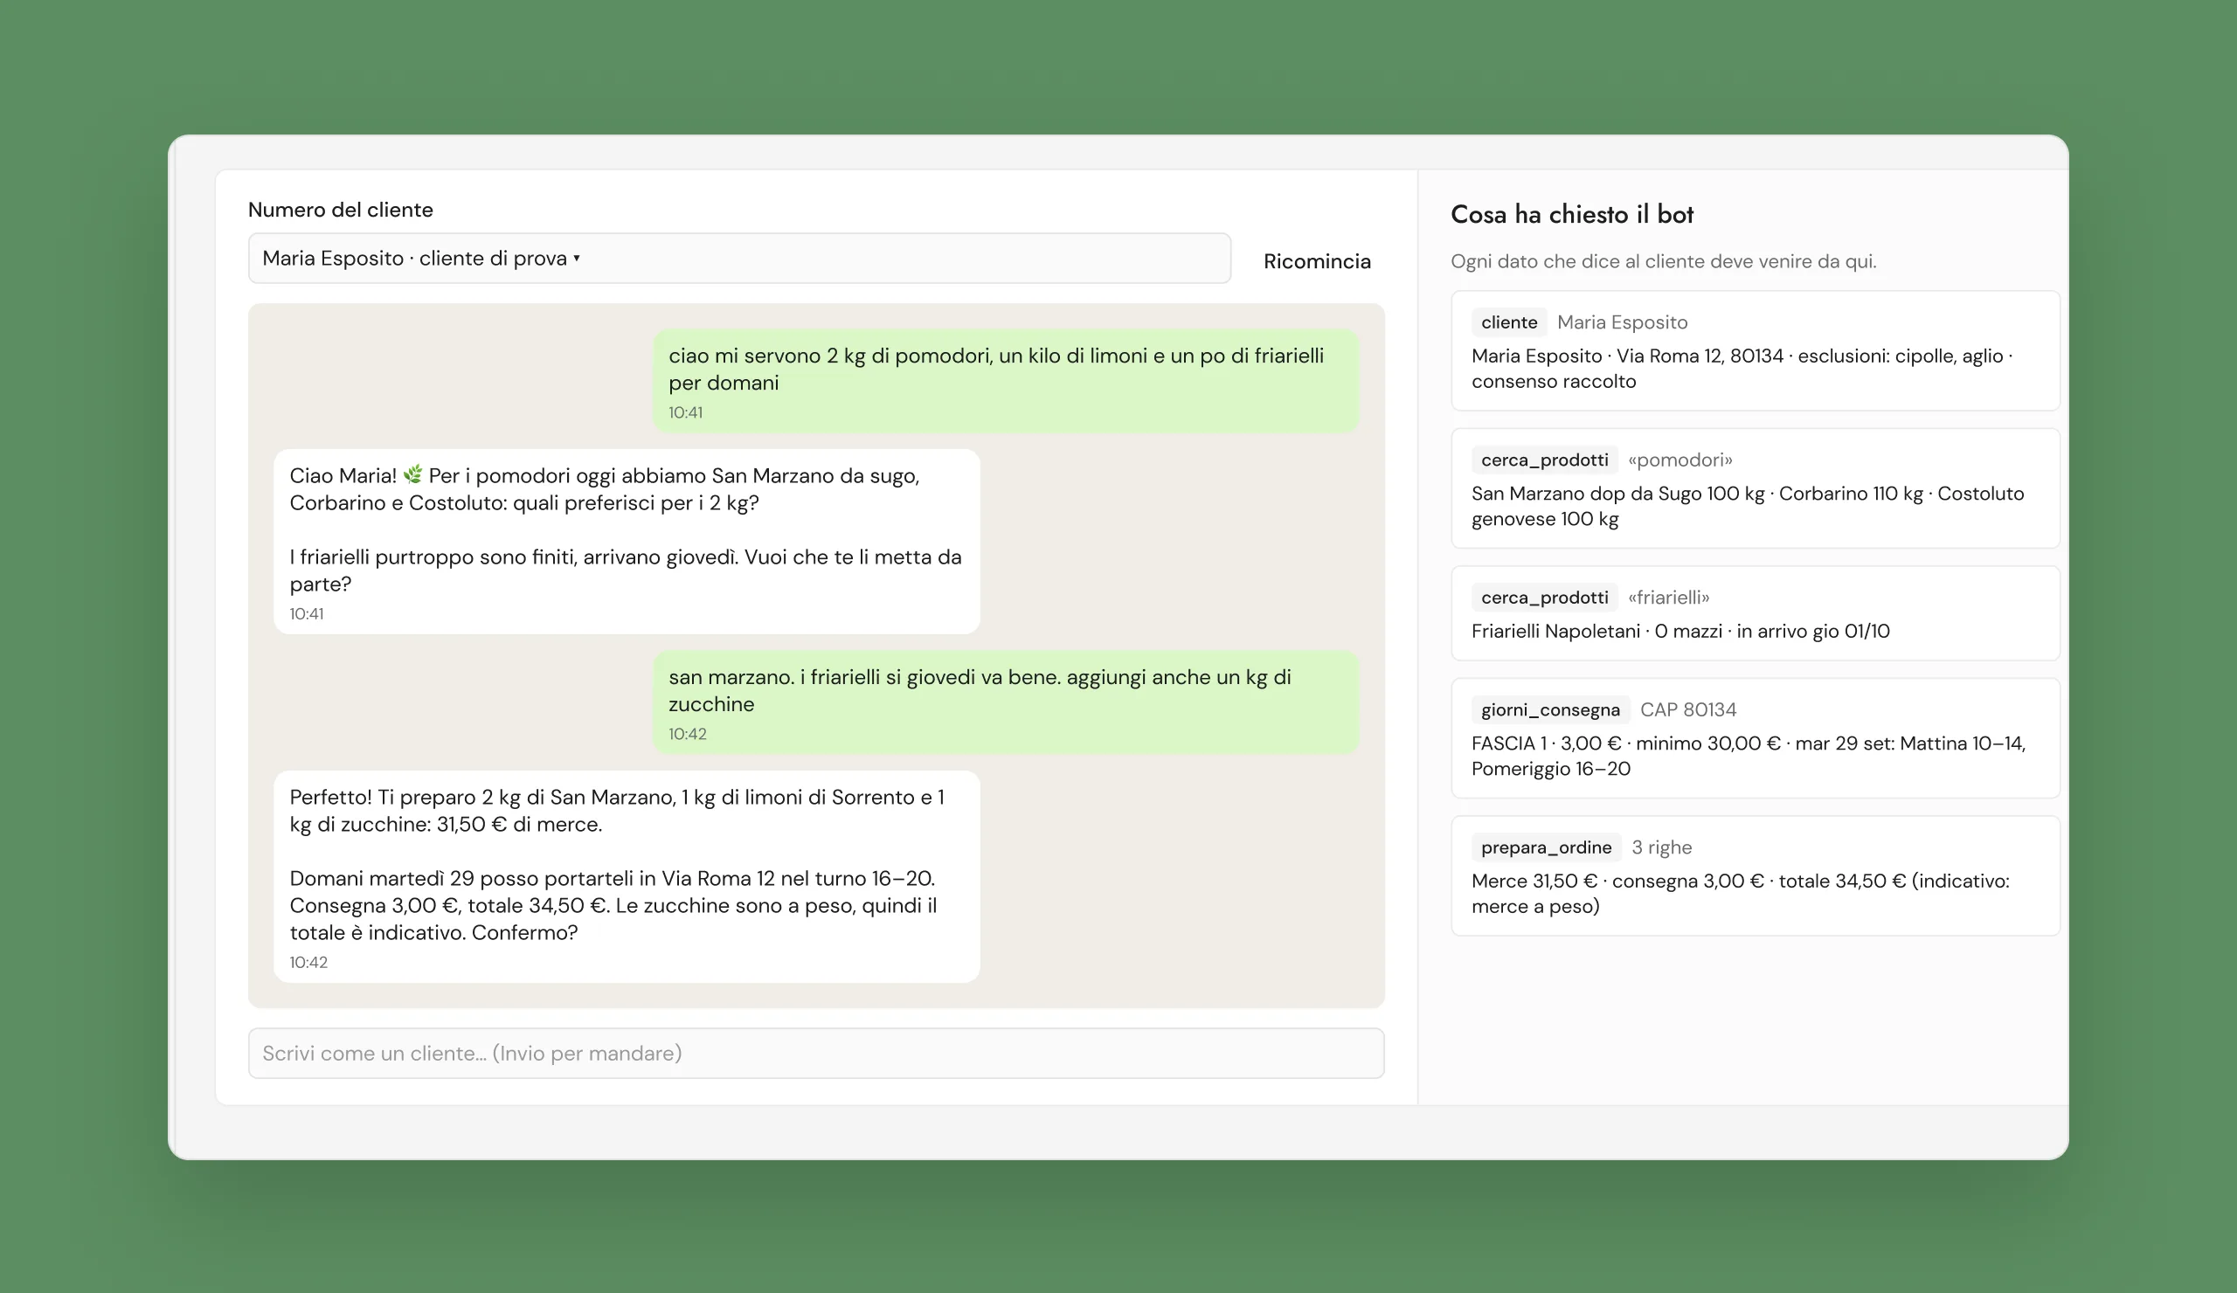Viewport: 2237px width, 1293px height.
Task: Click the customer message starting 'san marzano. i friarielli'
Action: (1005, 702)
